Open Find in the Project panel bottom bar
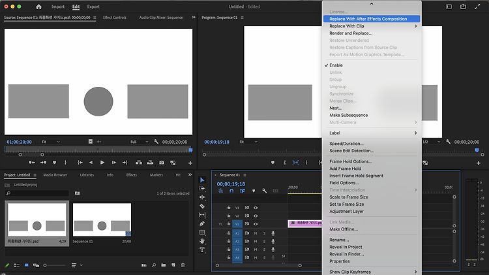This screenshot has height=275, width=489. click(x=154, y=265)
